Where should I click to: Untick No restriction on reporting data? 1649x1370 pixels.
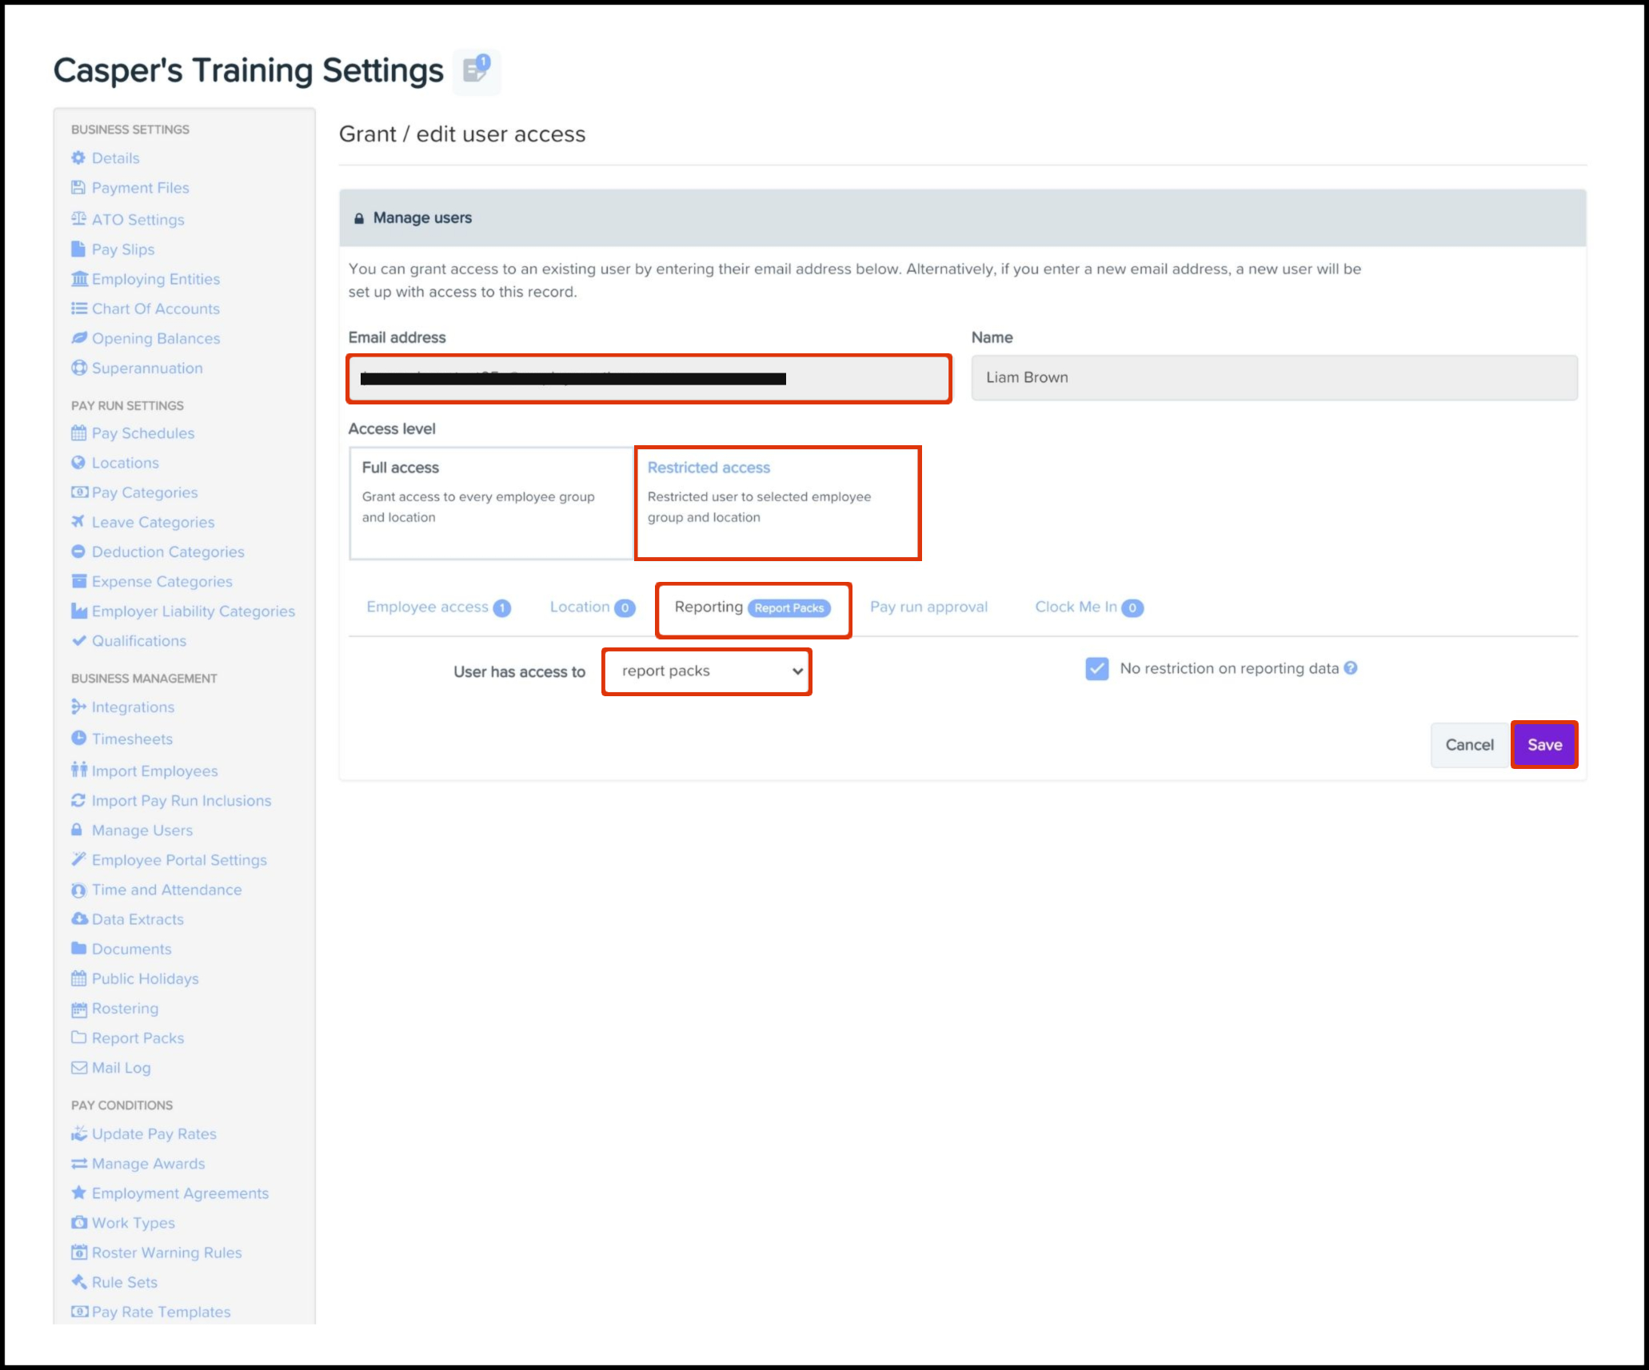pos(1097,669)
